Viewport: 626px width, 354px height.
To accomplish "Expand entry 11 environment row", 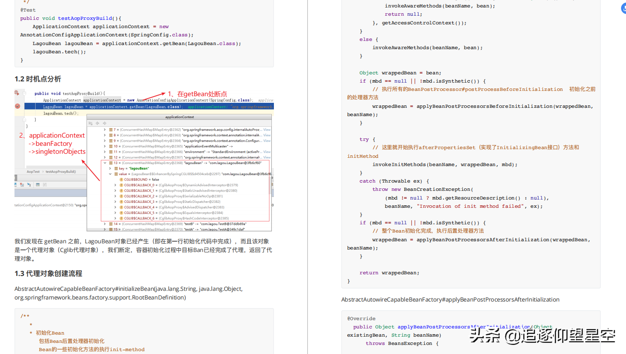I will coord(105,152).
